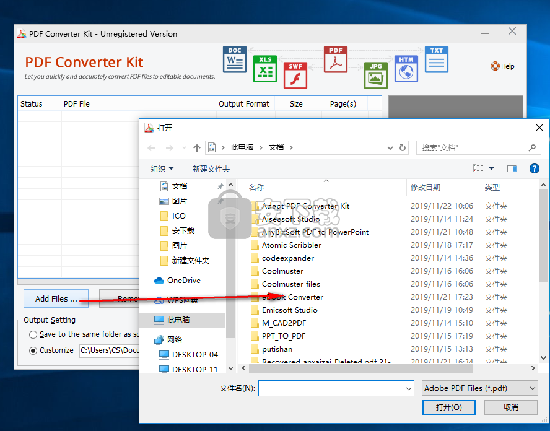The image size is (550, 431).
Task: Select pinned 图片 in navigation pane
Action: (x=180, y=201)
